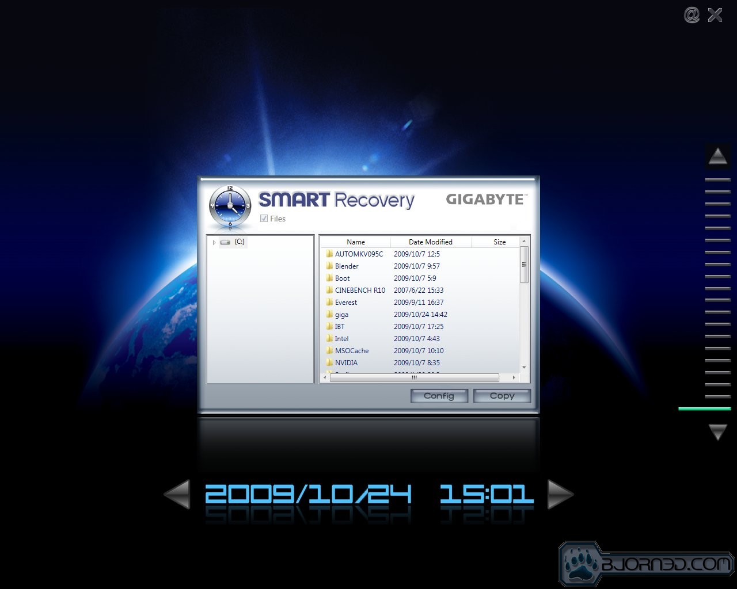Screen dimensions: 737x589
Task: Click the date 2009/10/7 4:43
Action: [417, 339]
